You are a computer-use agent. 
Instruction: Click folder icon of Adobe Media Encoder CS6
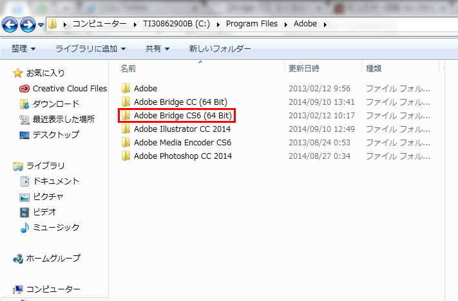coord(126,142)
